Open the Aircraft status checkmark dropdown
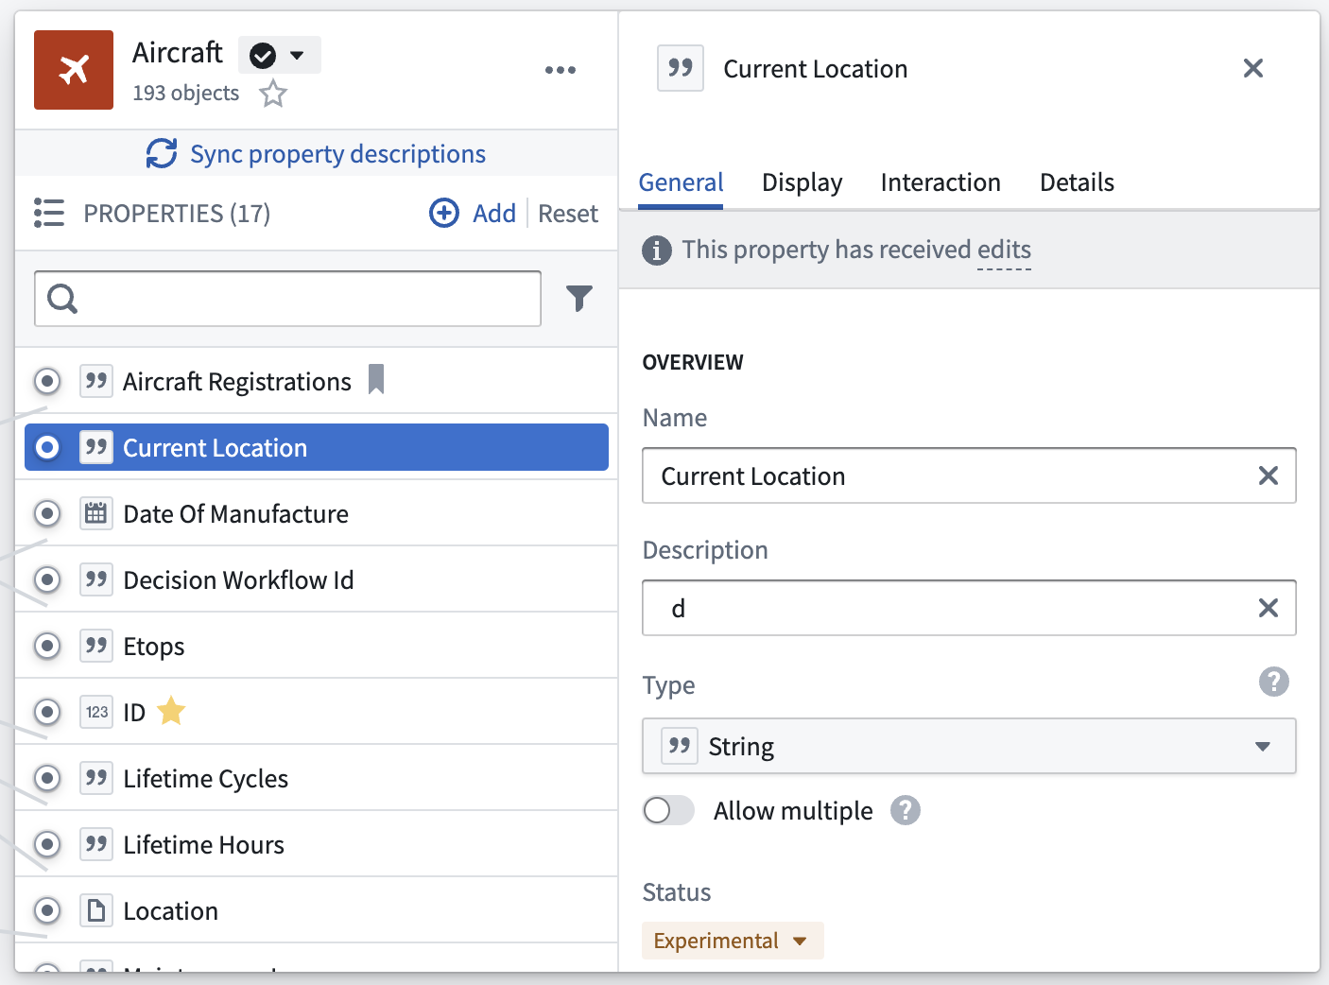The image size is (1329, 985). [279, 55]
